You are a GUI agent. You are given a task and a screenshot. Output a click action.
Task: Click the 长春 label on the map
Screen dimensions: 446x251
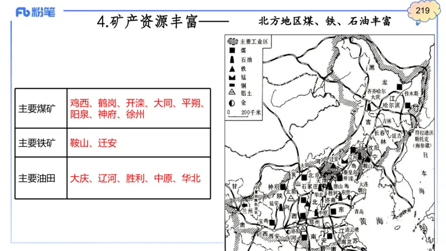coord(380,133)
